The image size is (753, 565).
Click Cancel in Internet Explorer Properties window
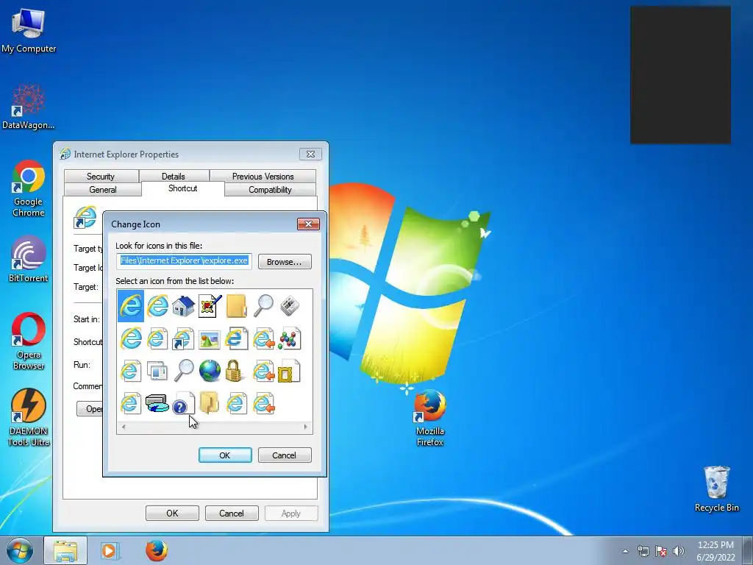coord(232,513)
